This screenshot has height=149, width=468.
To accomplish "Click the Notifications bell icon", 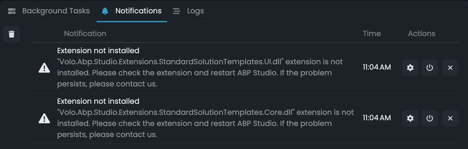I will click(105, 11).
